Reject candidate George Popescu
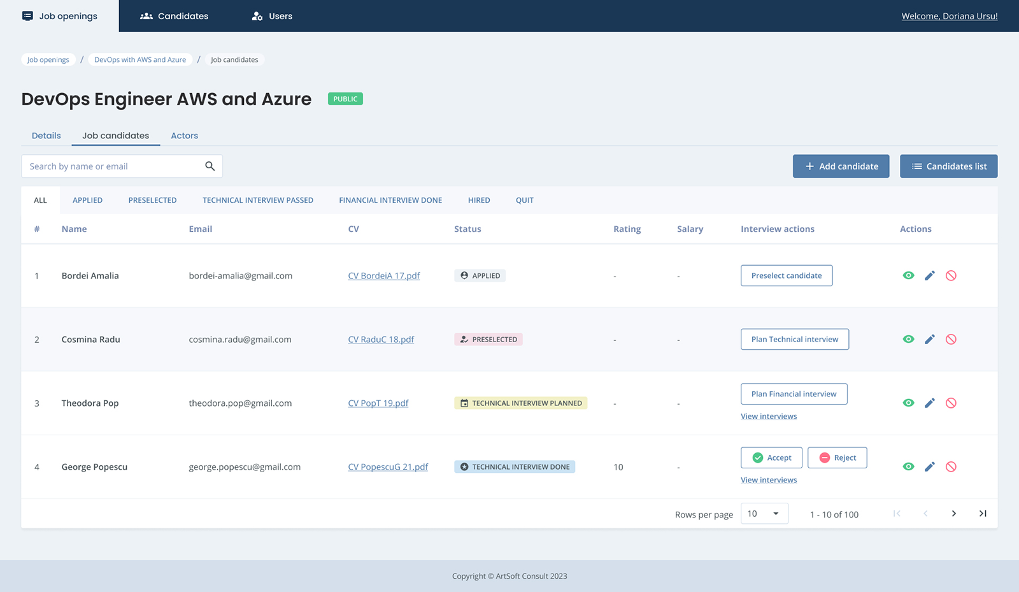1019x592 pixels. [x=837, y=458]
